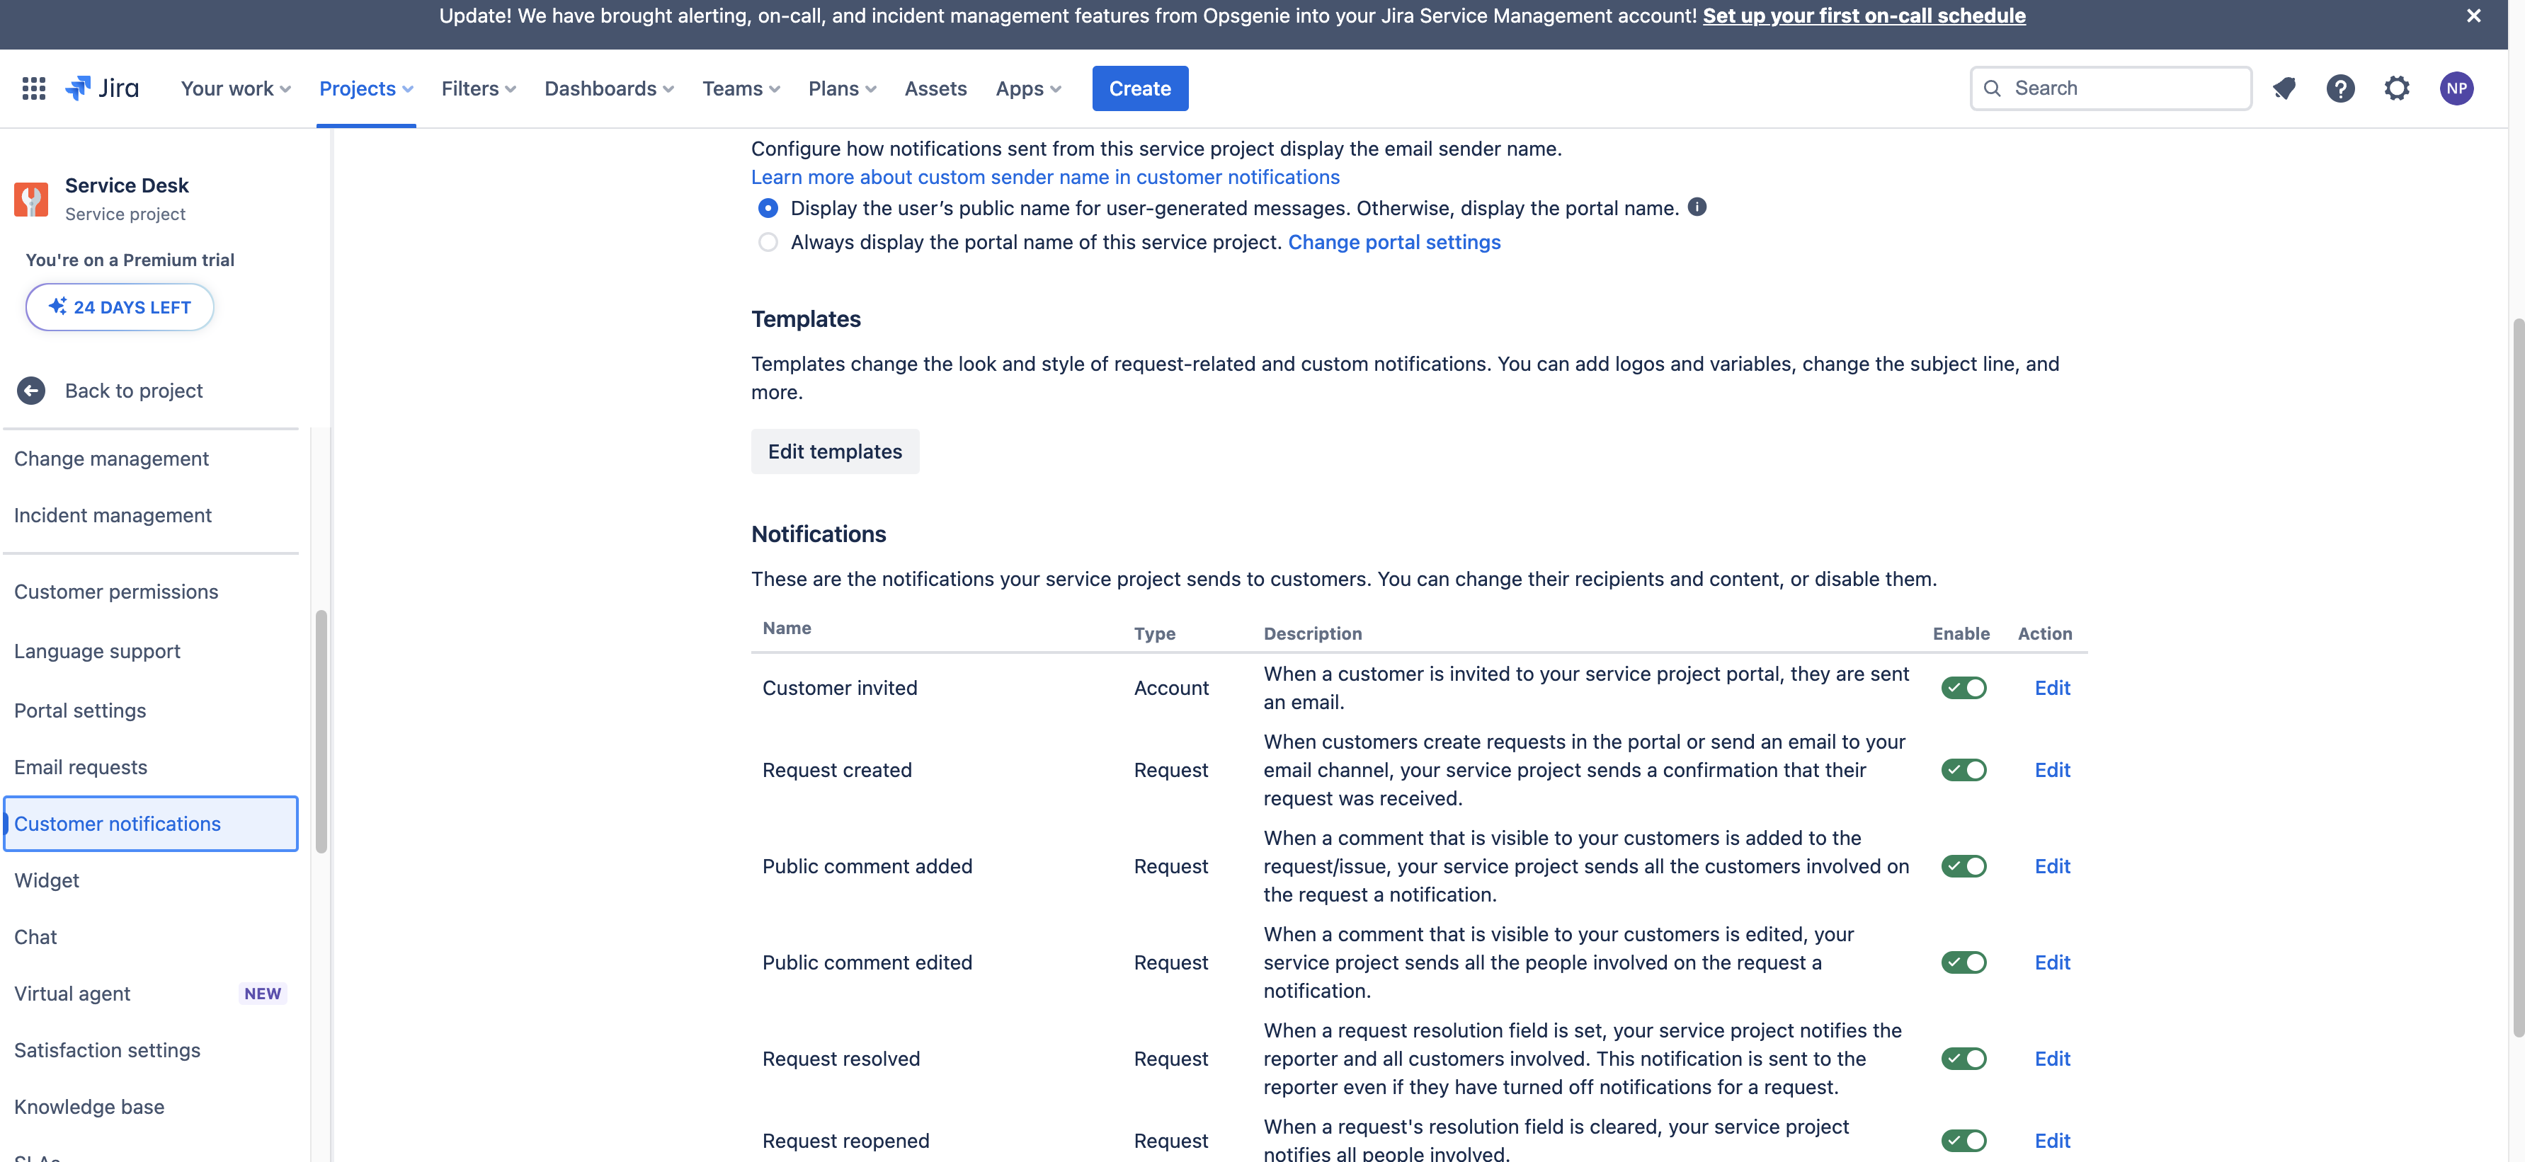Open the NP profile avatar menu
The height and width of the screenshot is (1162, 2525).
[x=2456, y=88]
